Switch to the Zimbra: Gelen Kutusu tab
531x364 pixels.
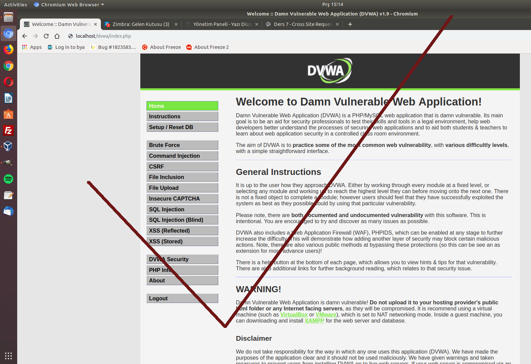141,24
